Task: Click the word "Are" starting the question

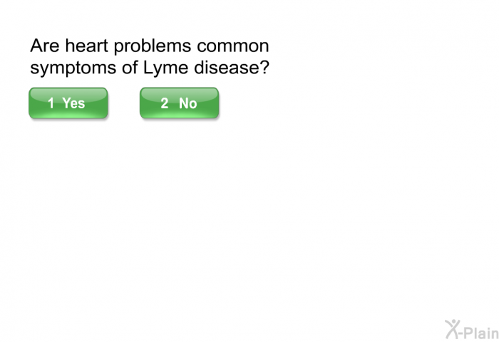Action: tap(44, 46)
